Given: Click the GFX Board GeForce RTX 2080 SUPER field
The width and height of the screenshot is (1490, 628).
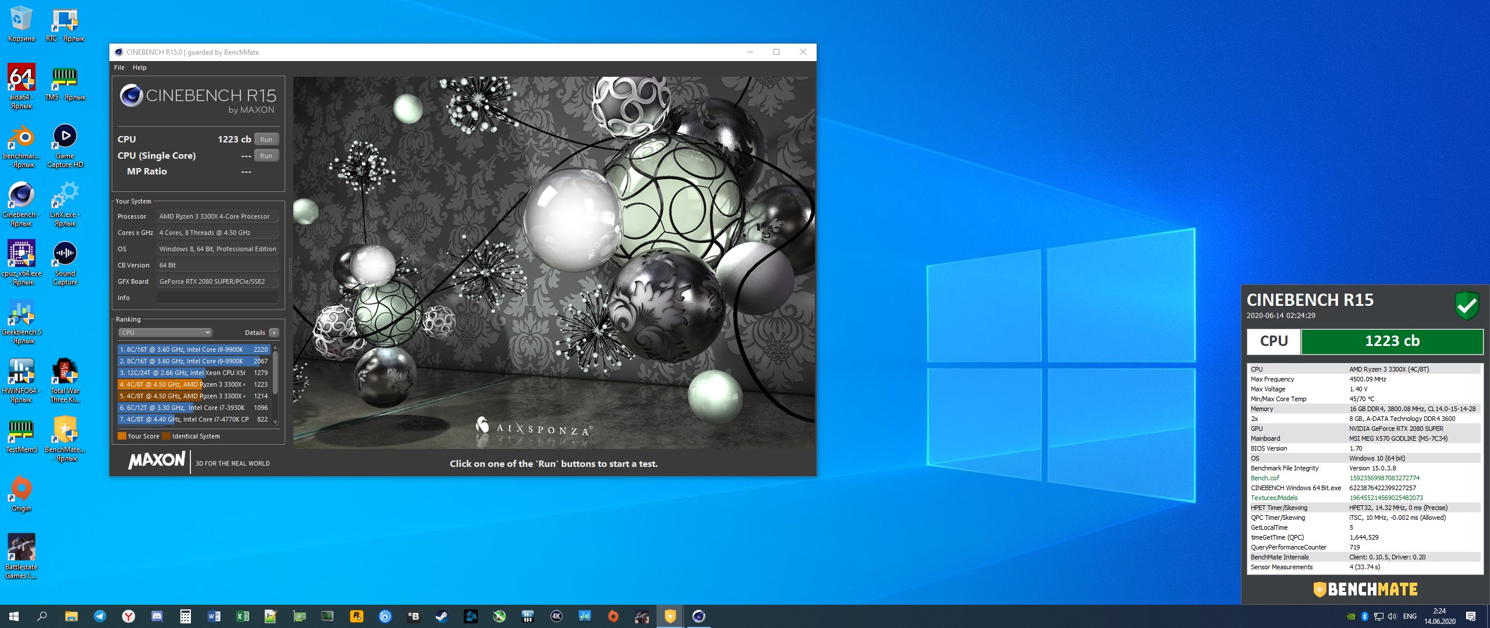Looking at the screenshot, I should 217,281.
